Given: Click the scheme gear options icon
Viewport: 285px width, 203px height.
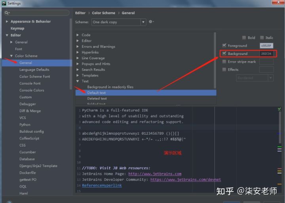Looking at the screenshot, I should (150, 22).
